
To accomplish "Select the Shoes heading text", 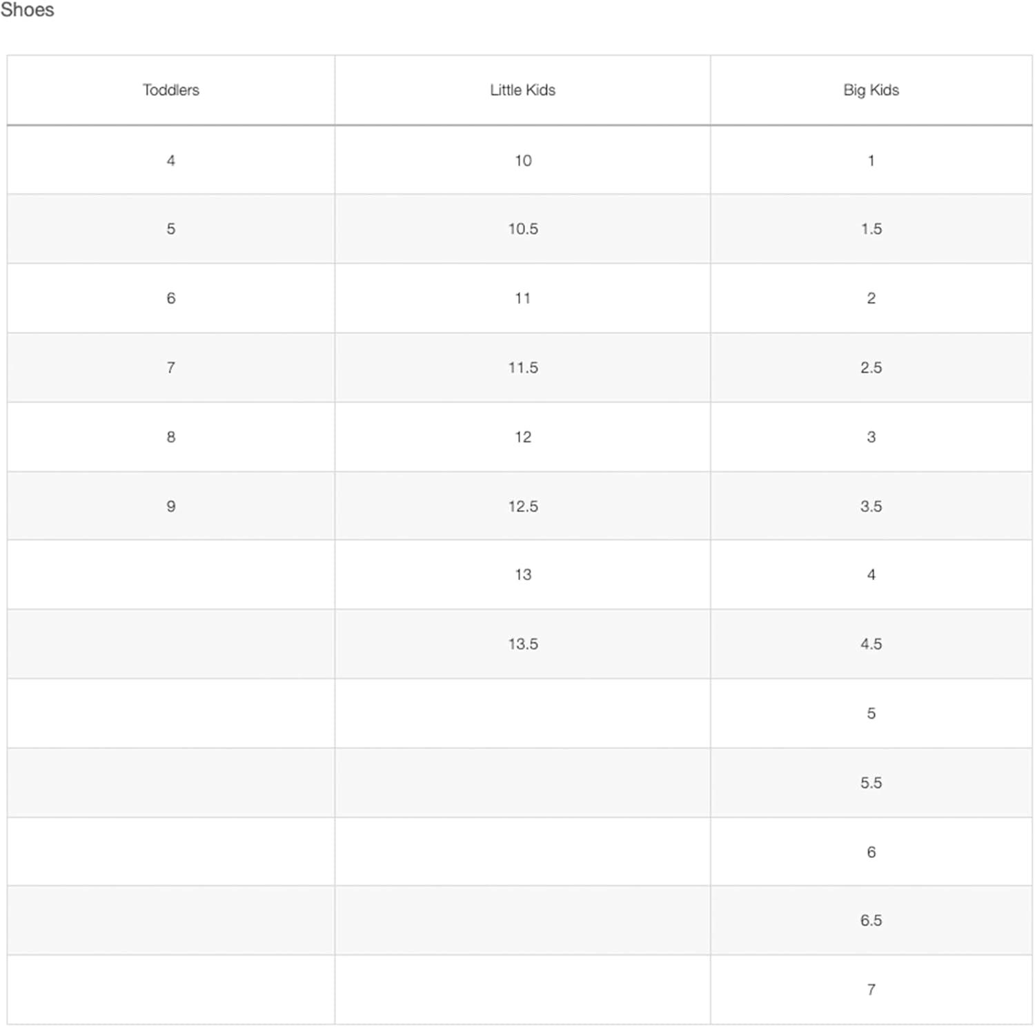I will 27,10.
